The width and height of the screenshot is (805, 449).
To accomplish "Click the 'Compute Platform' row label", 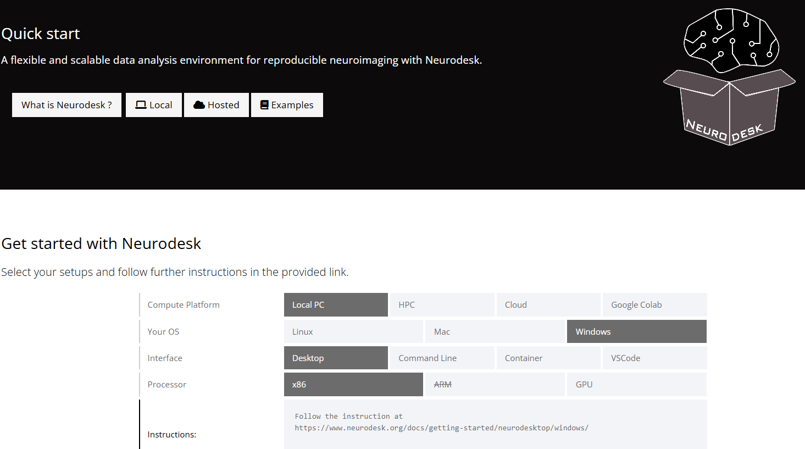I will (x=184, y=304).
